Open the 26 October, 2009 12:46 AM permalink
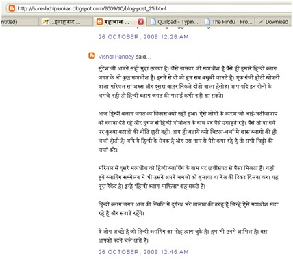The image size is (293, 263). [x=143, y=252]
